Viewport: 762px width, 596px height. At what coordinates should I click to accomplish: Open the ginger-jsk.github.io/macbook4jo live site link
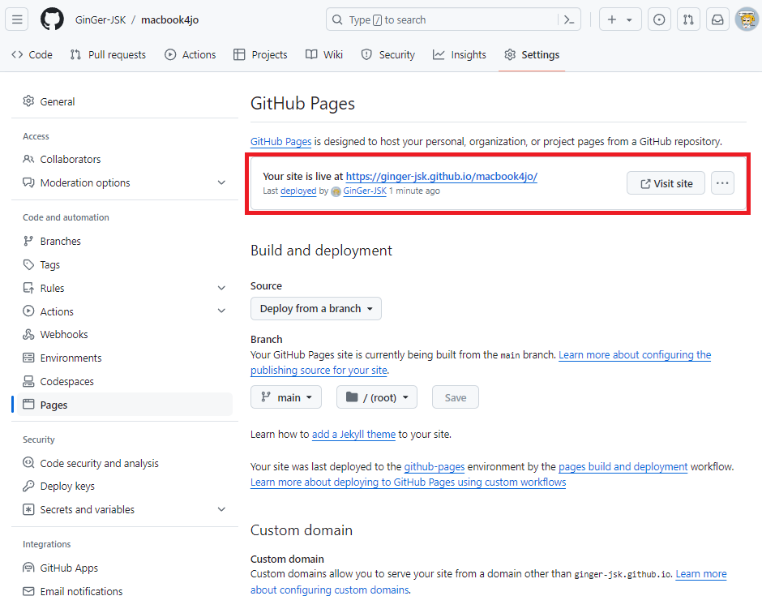click(x=441, y=177)
